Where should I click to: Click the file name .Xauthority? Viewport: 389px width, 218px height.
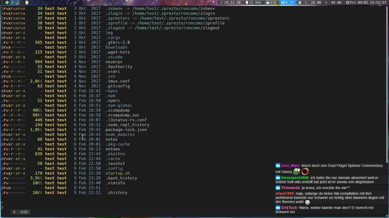119,67
